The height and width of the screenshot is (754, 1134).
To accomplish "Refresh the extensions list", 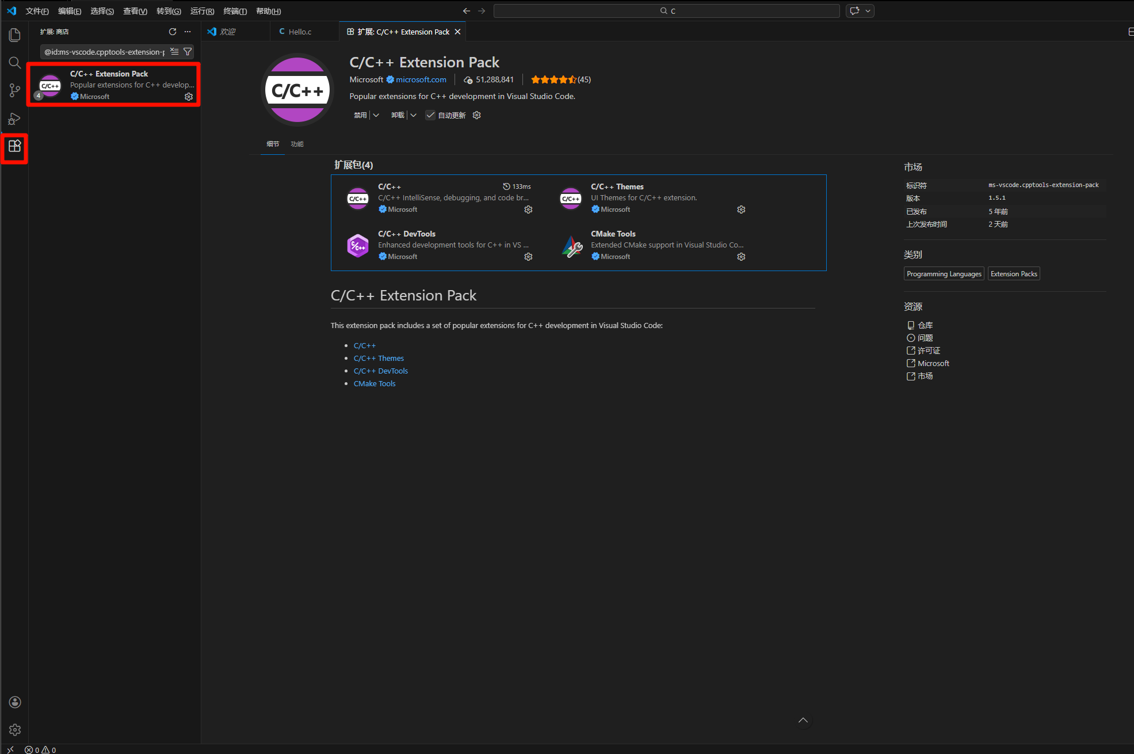I will coord(173,32).
